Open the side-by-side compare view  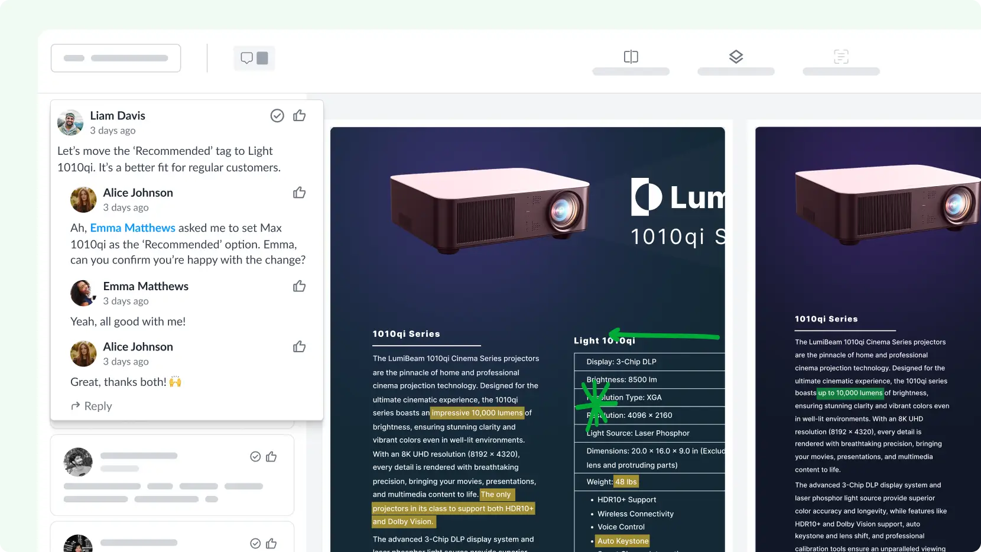tap(631, 57)
